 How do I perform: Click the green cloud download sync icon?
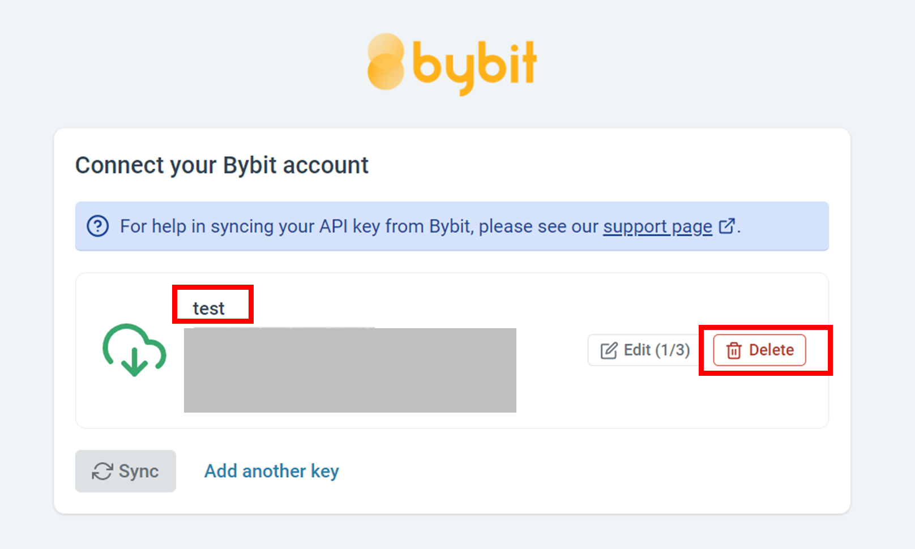point(134,349)
